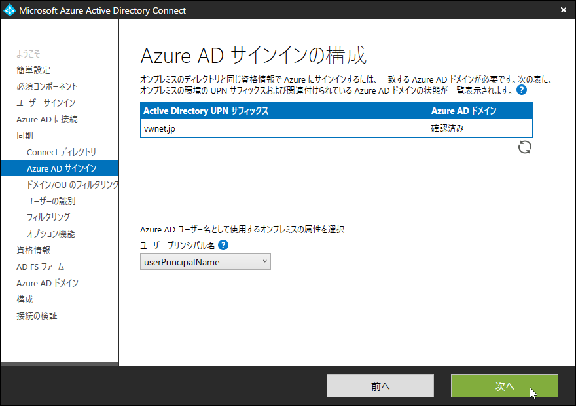Click the Active Directory UPN サフィックス column header
Screen dimensions: 576x406
206,111
